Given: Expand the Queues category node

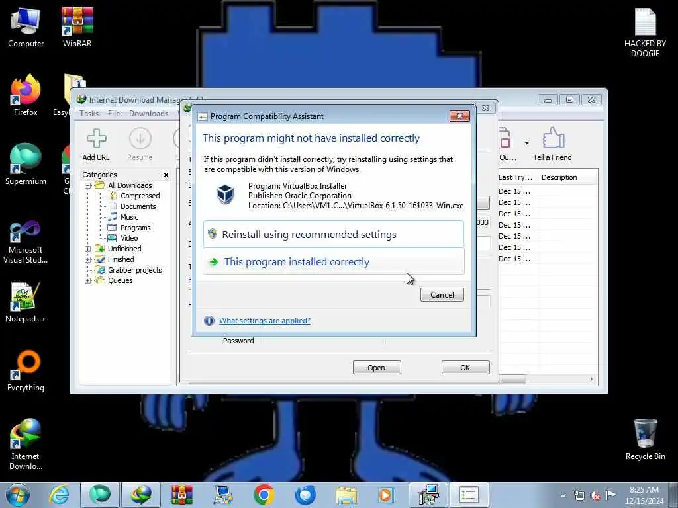Looking at the screenshot, I should [88, 280].
